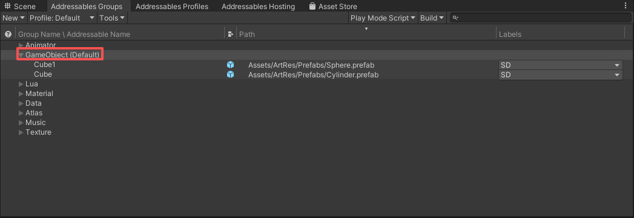Viewport: 634px width, 218px height.
Task: Click the Assets/ArtRes/Prefabs/Sphere.prefab path text
Action: coord(311,65)
